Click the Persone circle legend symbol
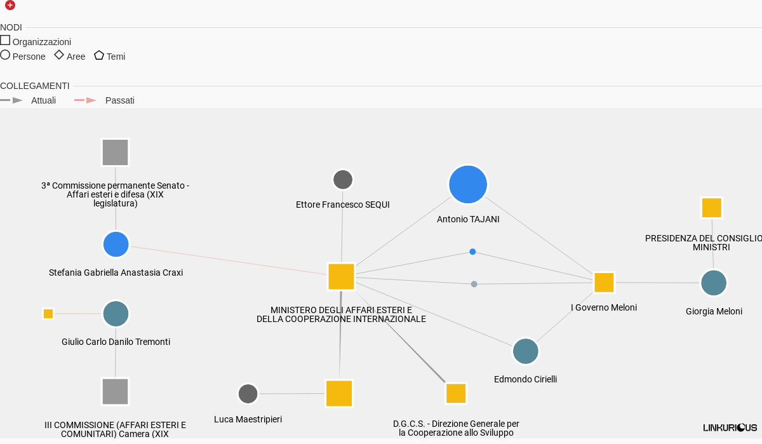 pyautogui.click(x=5, y=55)
